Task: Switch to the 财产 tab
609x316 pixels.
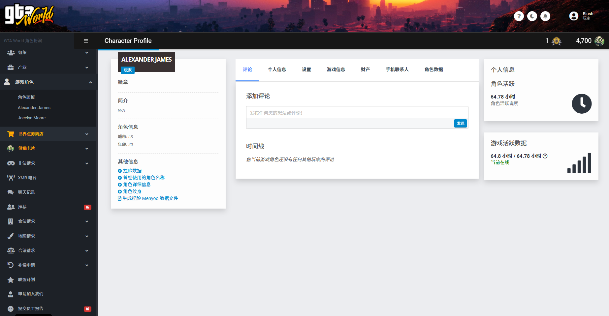Action: 366,70
